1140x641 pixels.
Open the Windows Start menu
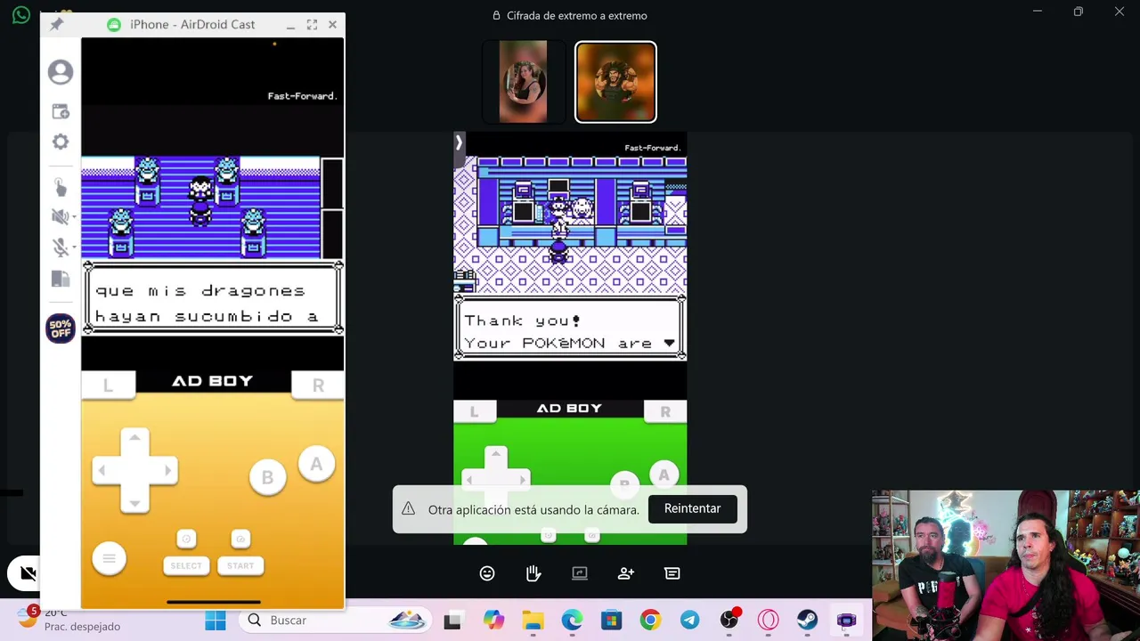pyautogui.click(x=216, y=621)
